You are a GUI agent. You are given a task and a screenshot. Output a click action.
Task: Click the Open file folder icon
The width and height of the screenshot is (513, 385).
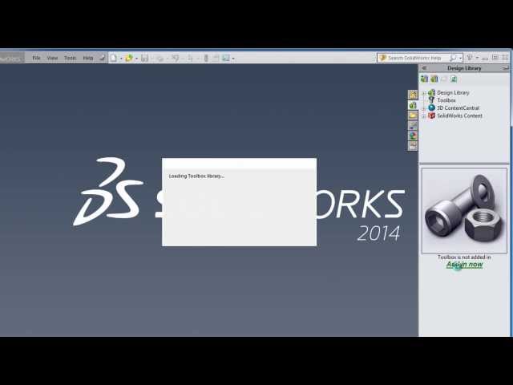point(129,58)
